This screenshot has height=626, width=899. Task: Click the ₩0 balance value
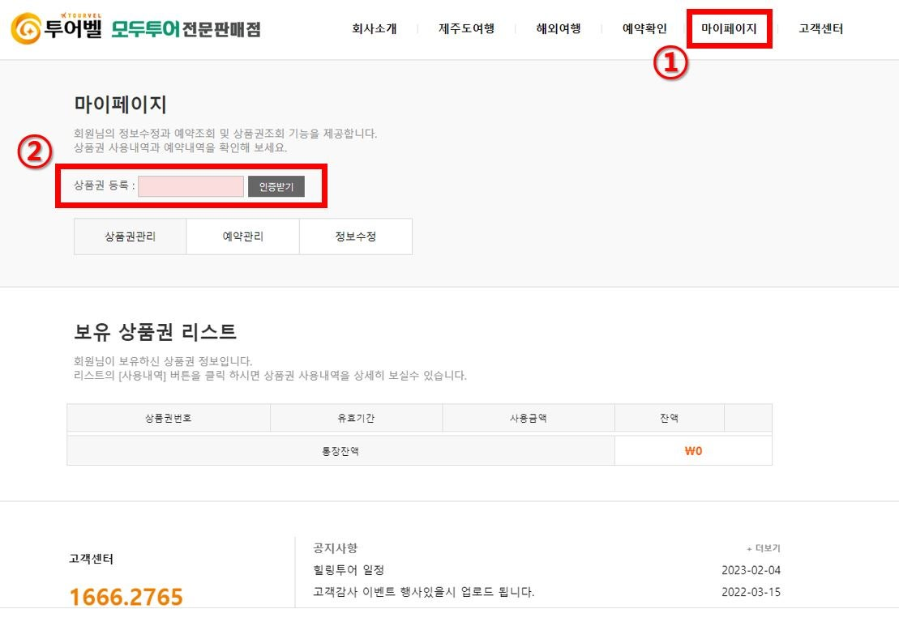pyautogui.click(x=693, y=451)
